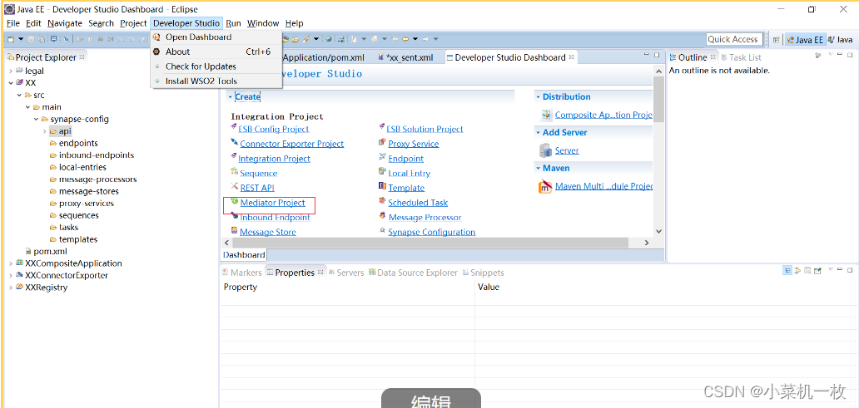The image size is (859, 408).
Task: Collapse the Distribution section
Action: 538,96
